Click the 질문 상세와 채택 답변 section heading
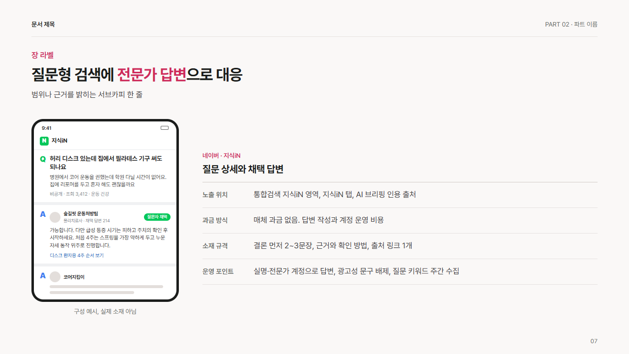 (243, 169)
